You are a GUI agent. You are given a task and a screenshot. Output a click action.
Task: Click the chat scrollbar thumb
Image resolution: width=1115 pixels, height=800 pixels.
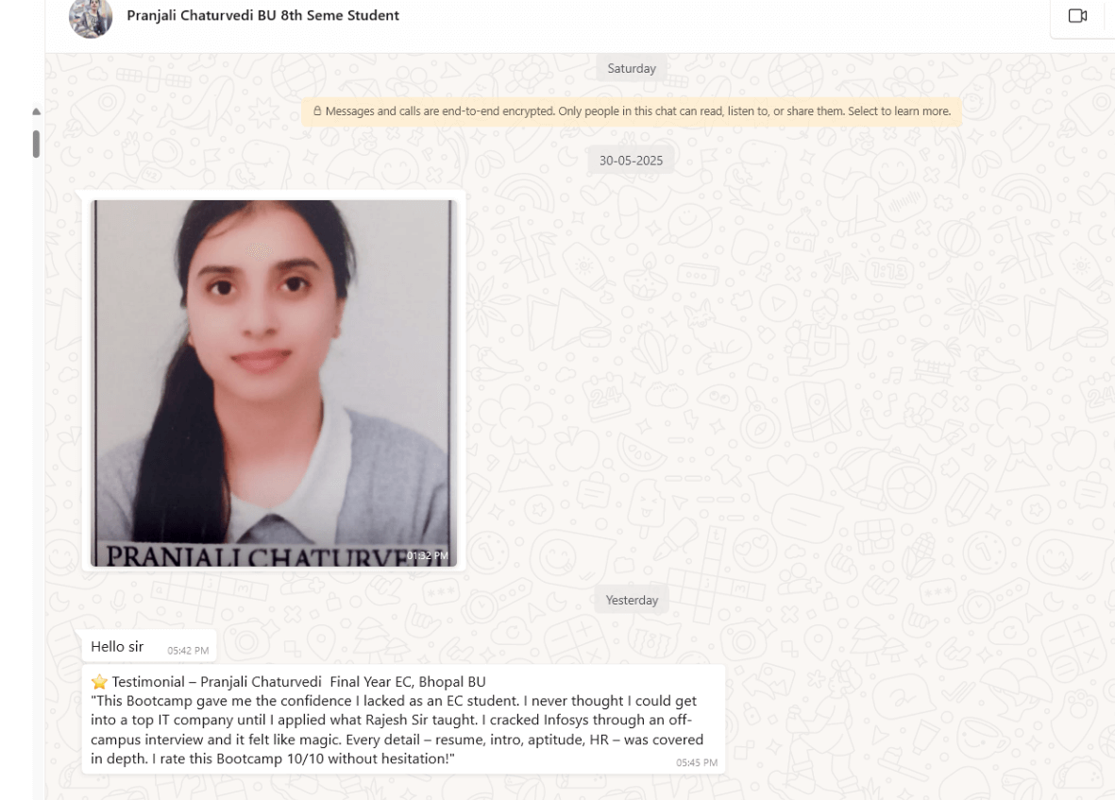click(x=36, y=144)
